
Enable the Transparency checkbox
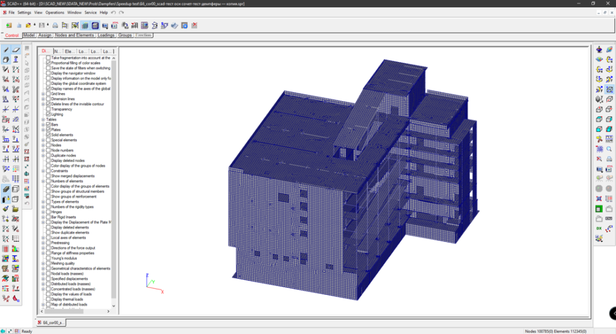[x=49, y=109]
